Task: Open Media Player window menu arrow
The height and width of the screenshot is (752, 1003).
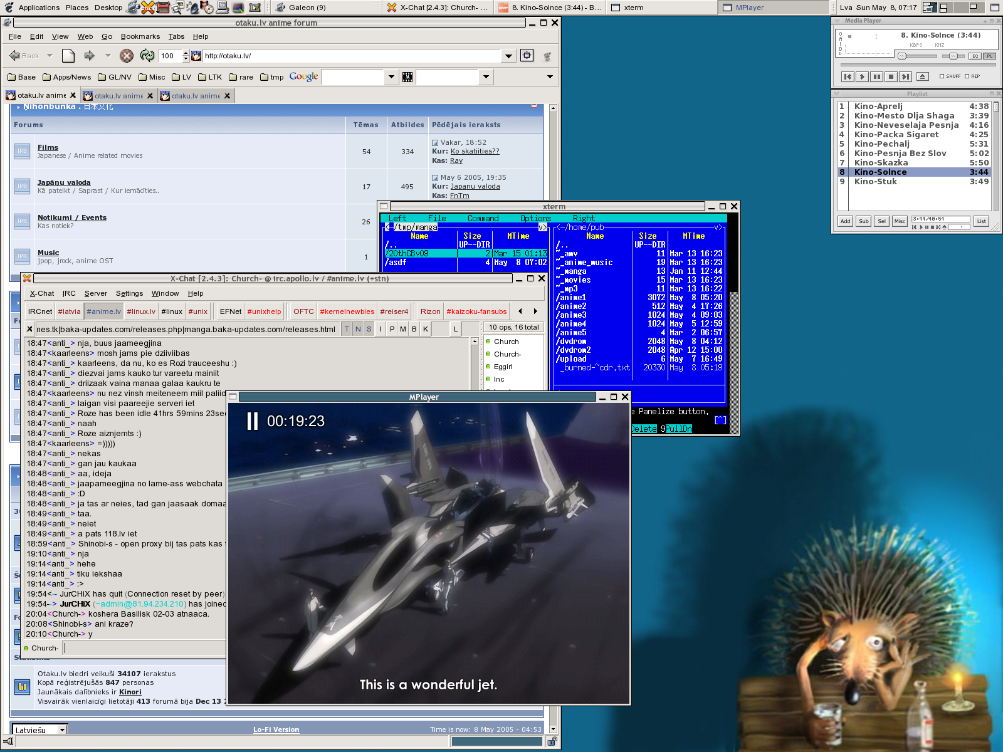Action: [837, 21]
